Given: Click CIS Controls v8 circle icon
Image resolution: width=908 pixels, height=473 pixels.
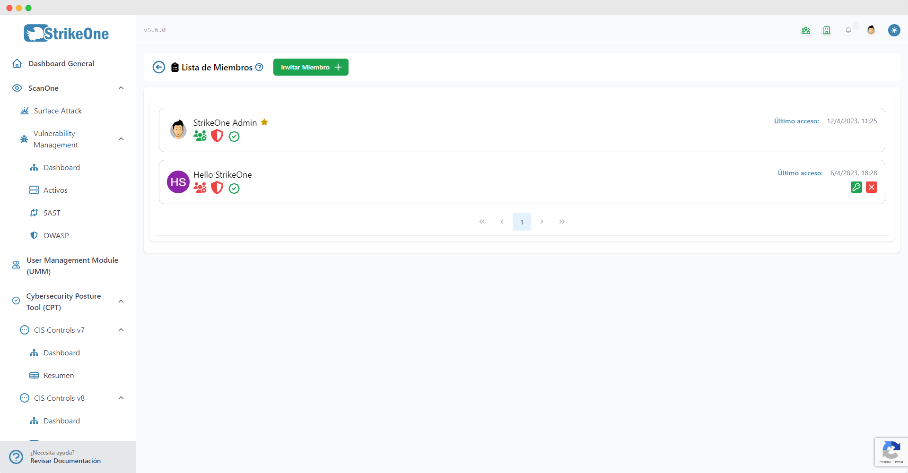Looking at the screenshot, I should pos(25,398).
